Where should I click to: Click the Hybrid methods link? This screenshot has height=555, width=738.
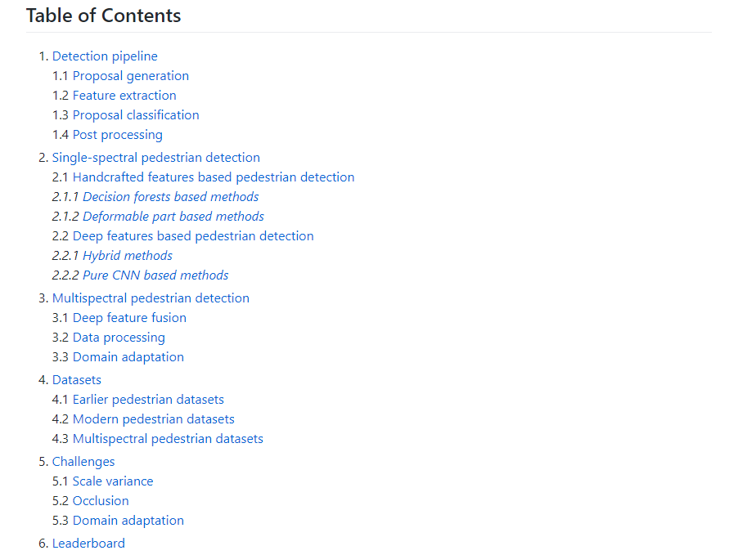point(127,256)
